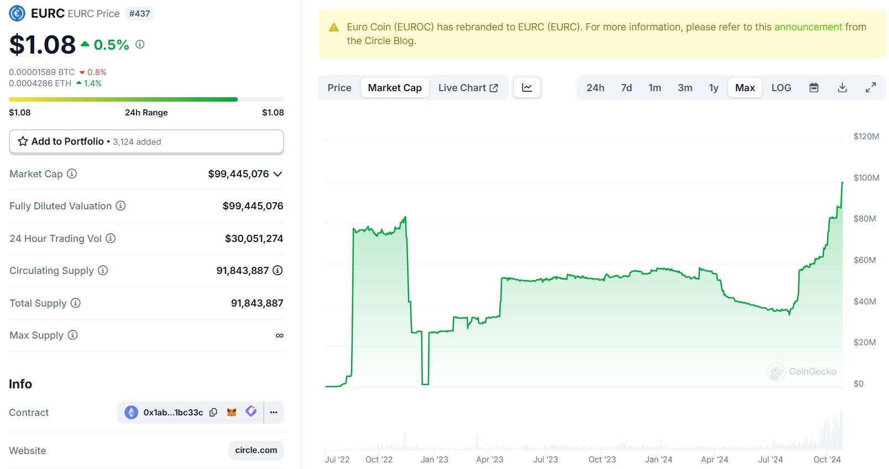The height and width of the screenshot is (469, 889).
Task: Visit the circle.com website link
Action: [256, 450]
